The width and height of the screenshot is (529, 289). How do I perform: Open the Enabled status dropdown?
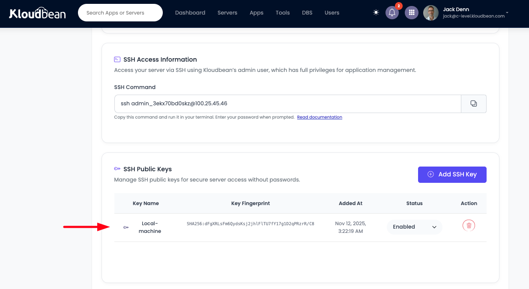(414, 227)
